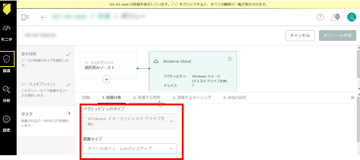Open the 設定 settings gear icon
Screen dimensions: 360x160
coord(7,119)
